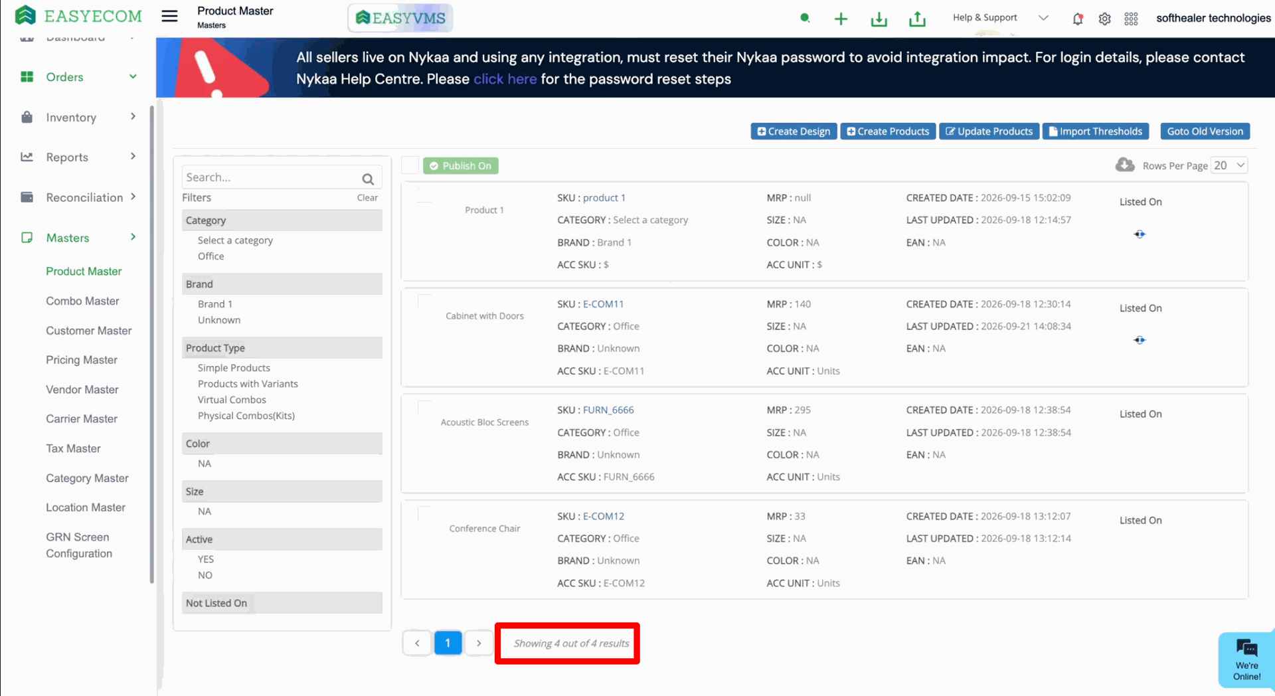Open the EasyVMS logo button

pos(400,18)
